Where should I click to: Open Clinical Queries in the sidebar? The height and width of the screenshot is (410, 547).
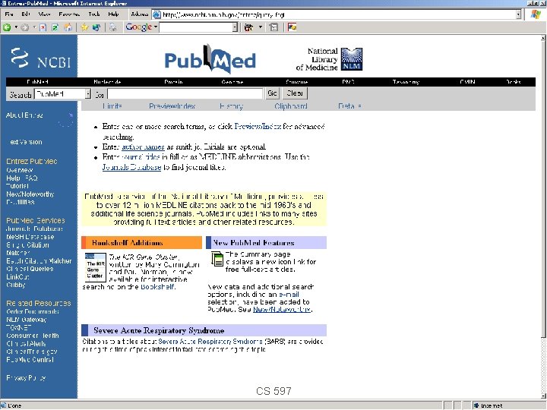click(30, 269)
